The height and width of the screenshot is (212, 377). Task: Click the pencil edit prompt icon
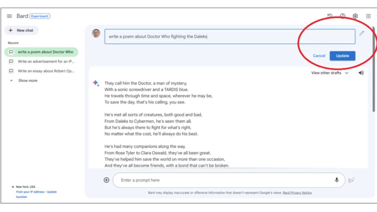click(362, 33)
